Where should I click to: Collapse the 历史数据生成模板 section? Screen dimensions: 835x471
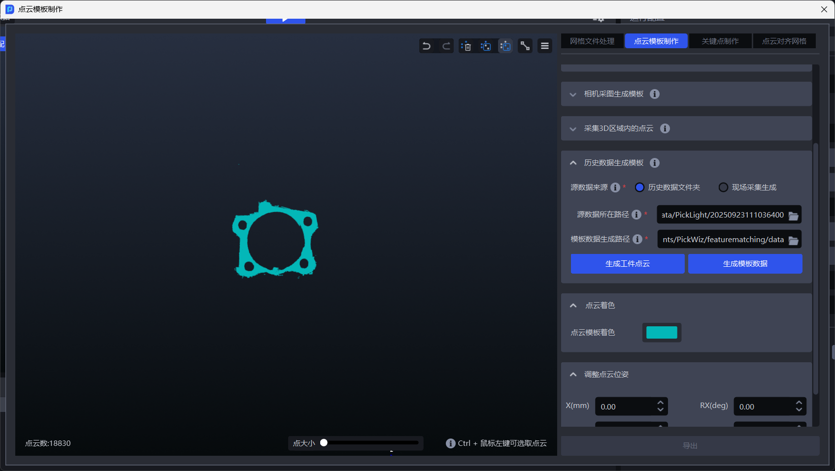coord(573,163)
